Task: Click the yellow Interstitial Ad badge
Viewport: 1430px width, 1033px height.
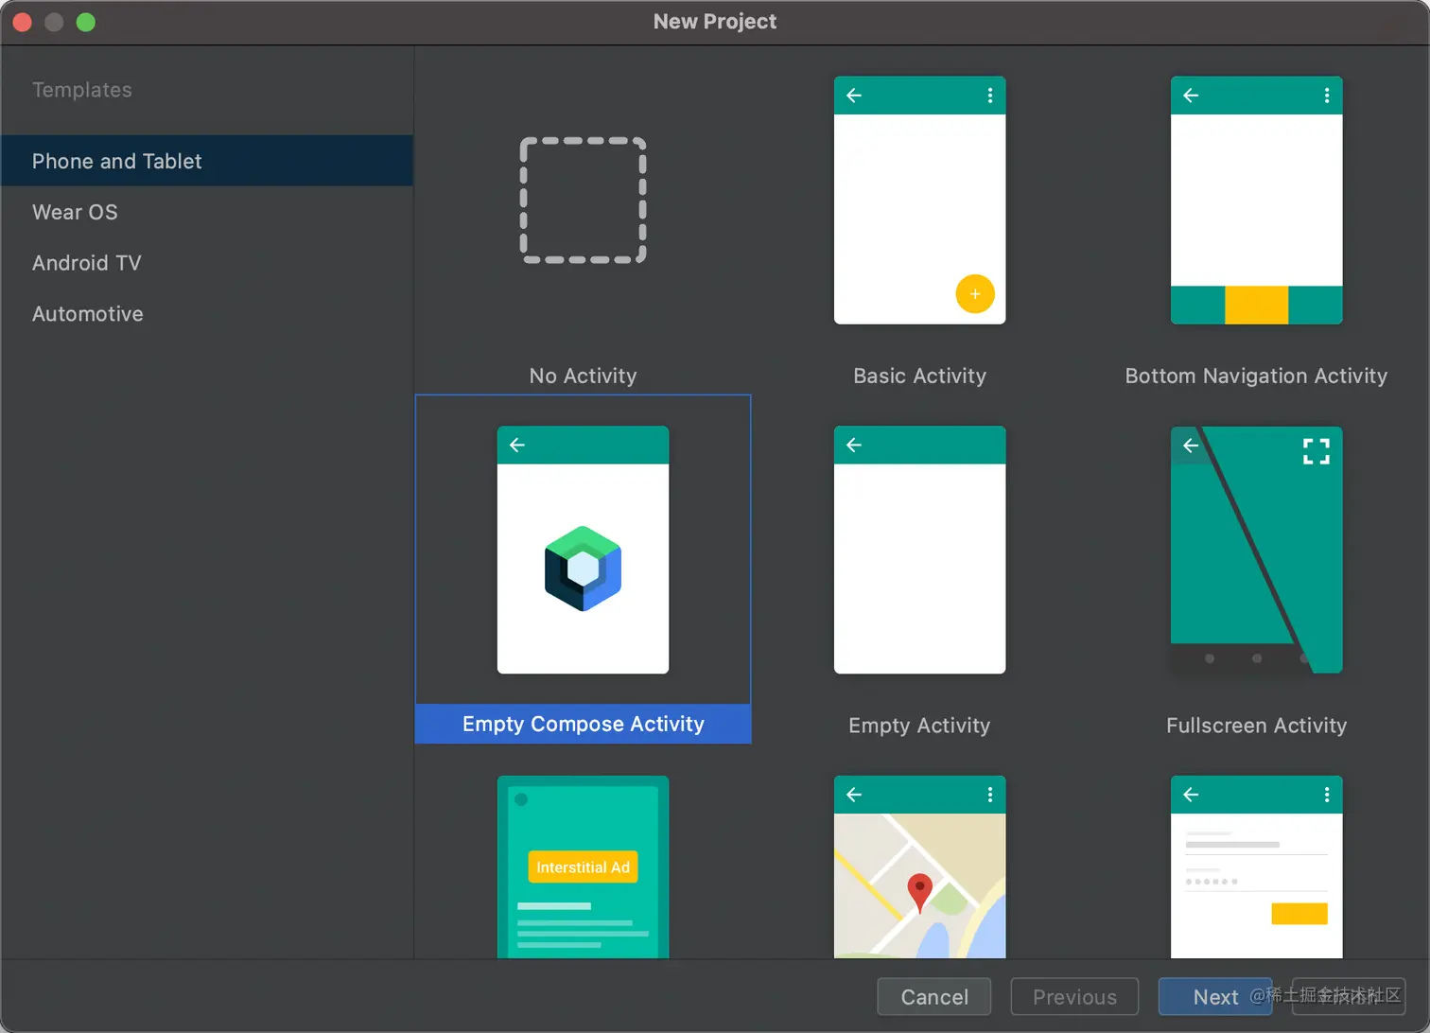Action: click(x=583, y=867)
